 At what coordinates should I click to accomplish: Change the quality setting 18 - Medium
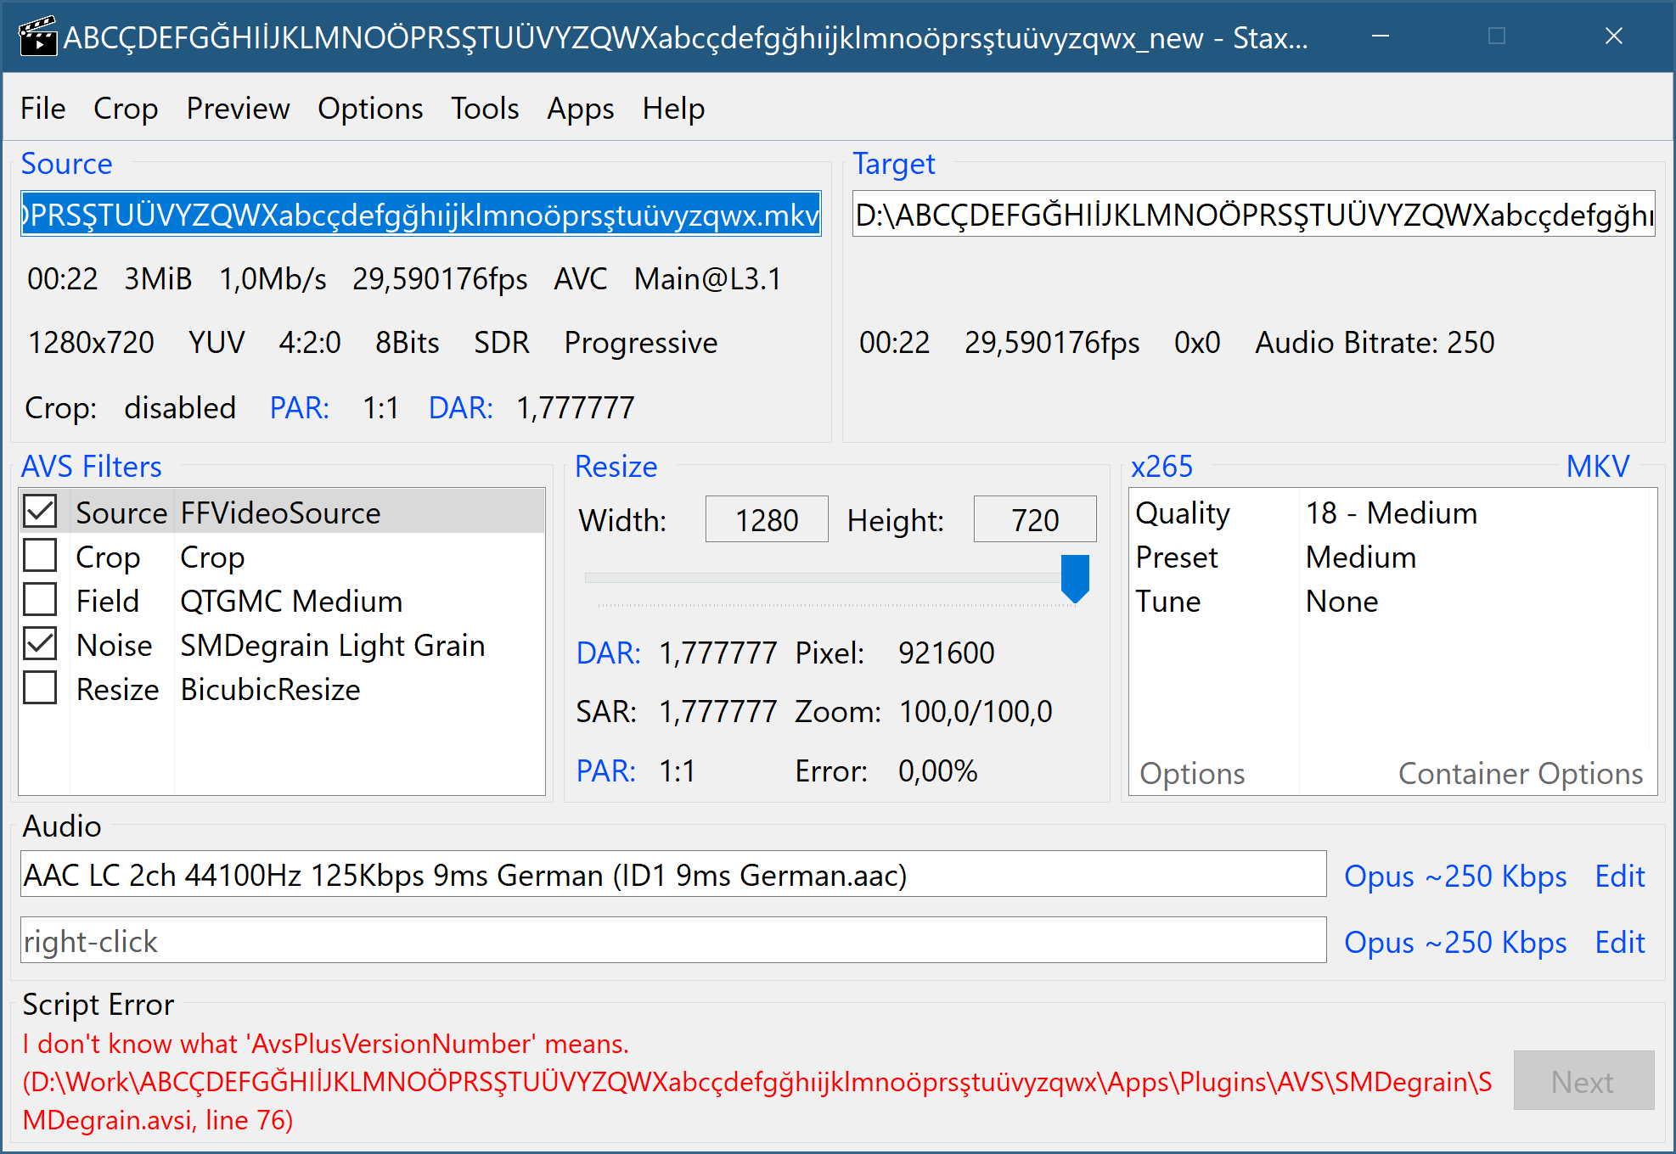(1391, 512)
